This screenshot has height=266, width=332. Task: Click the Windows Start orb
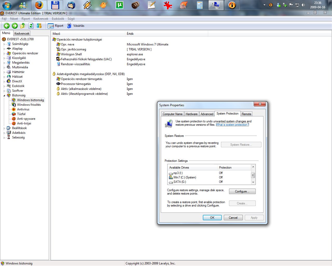pos(7,5)
